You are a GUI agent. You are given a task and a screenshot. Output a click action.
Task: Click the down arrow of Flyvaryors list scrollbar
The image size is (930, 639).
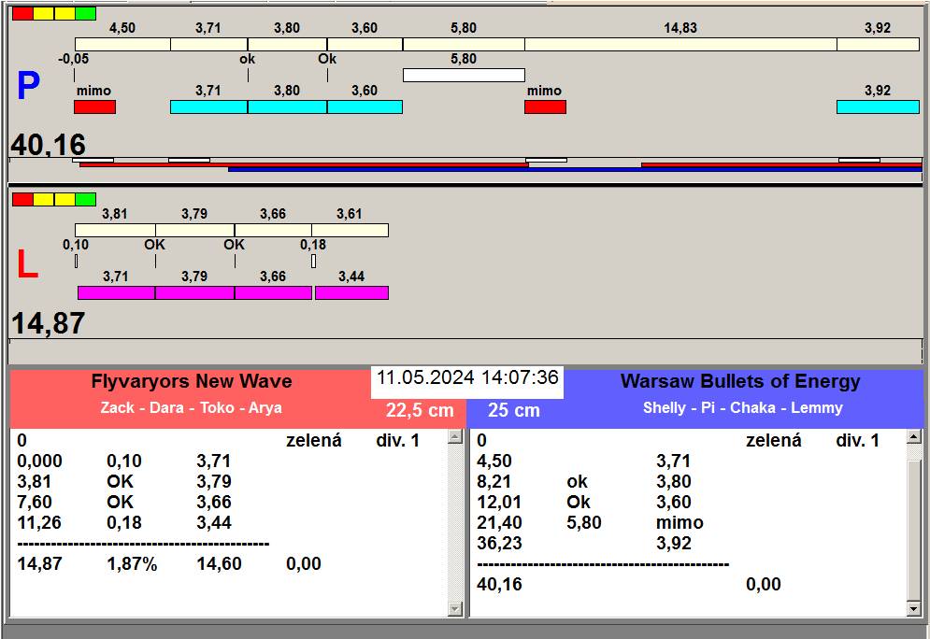point(455,609)
